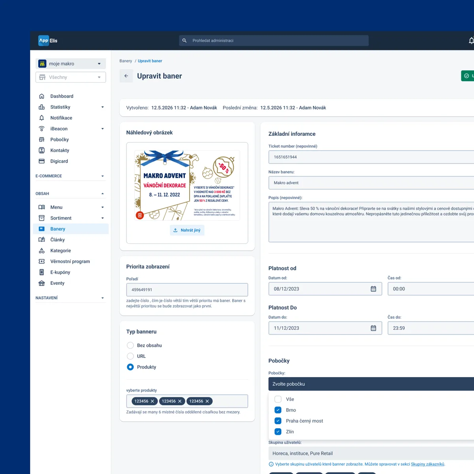Click the Název baneru input field

[371, 182]
